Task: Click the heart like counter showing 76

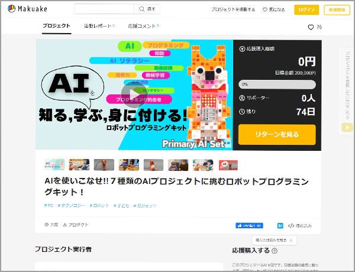Action: click(x=315, y=27)
